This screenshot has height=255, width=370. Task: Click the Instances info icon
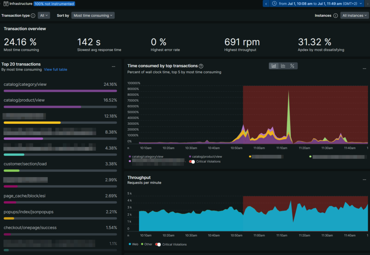point(336,15)
